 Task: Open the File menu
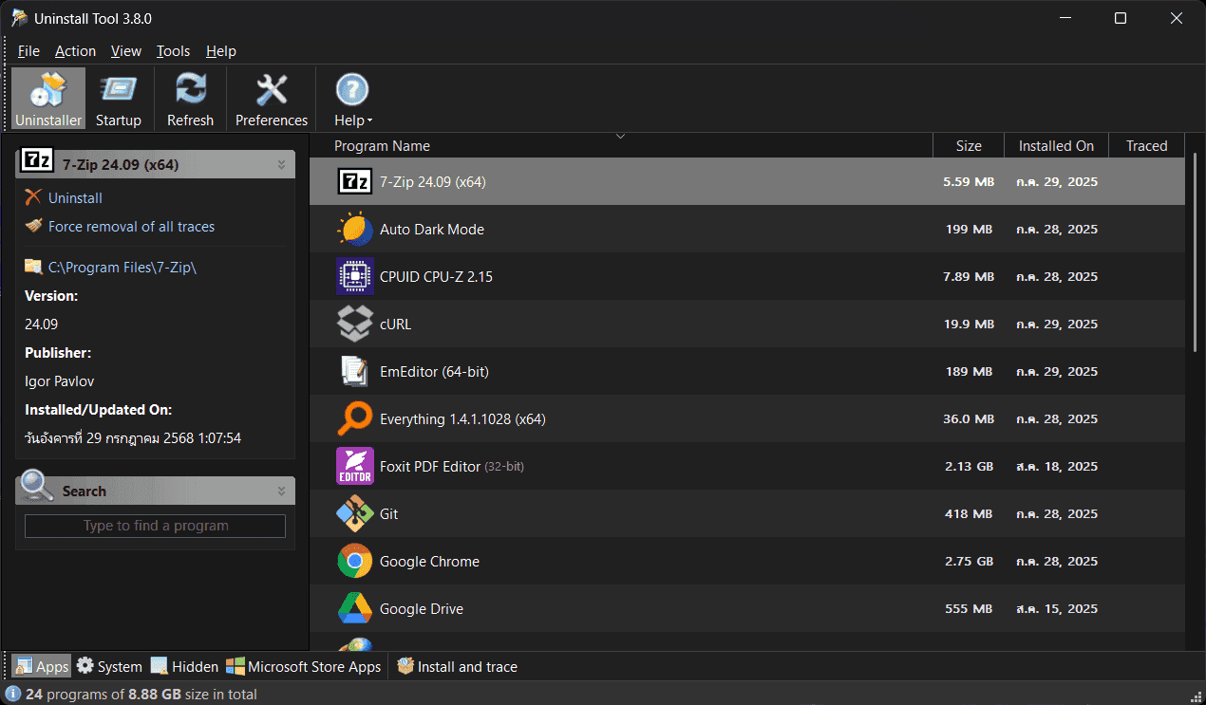(28, 51)
